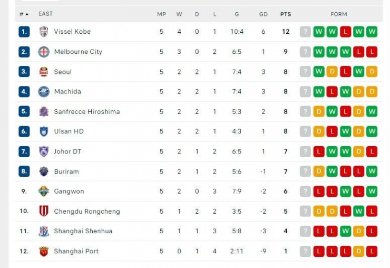Click the Melbourne City club logo
This screenshot has height=268, width=390.
(44, 52)
